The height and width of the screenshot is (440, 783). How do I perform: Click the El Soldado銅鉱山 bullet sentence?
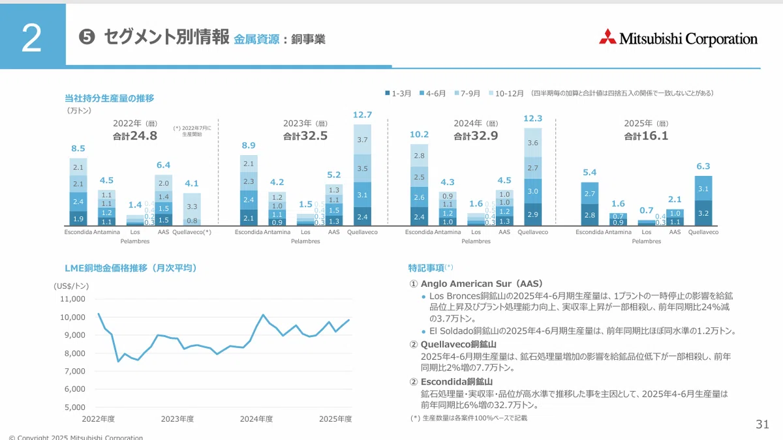(x=583, y=331)
